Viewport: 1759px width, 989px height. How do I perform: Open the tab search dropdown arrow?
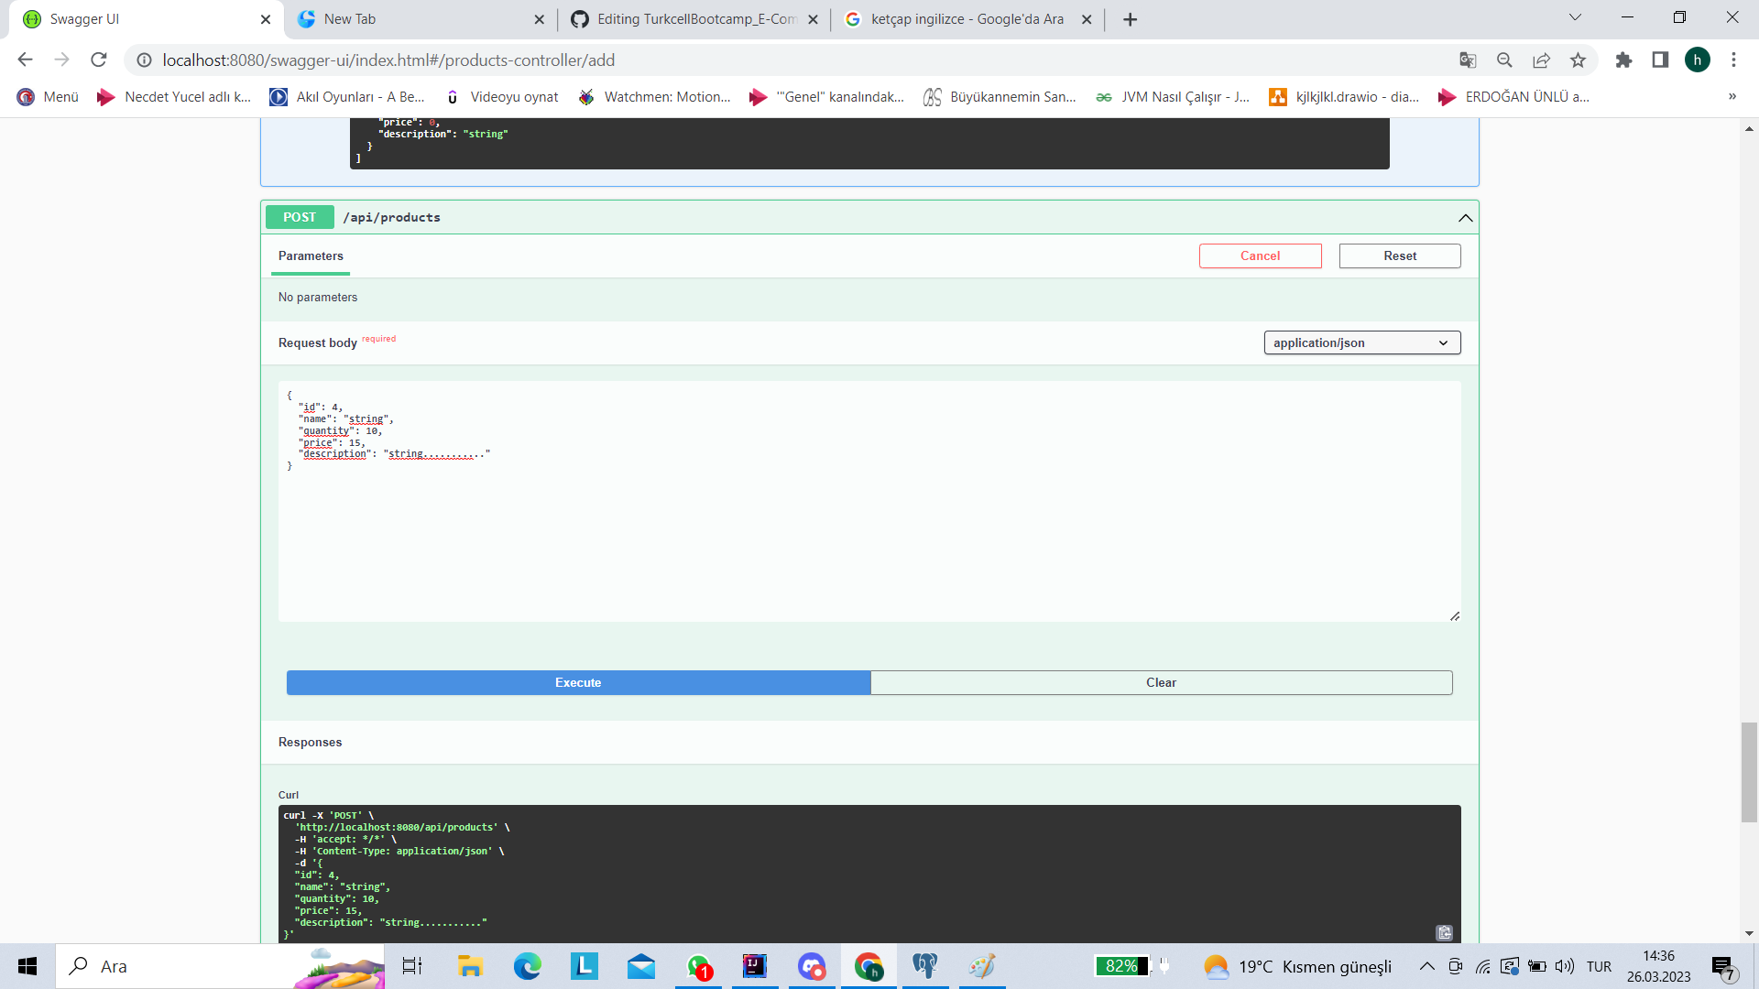point(1575,17)
